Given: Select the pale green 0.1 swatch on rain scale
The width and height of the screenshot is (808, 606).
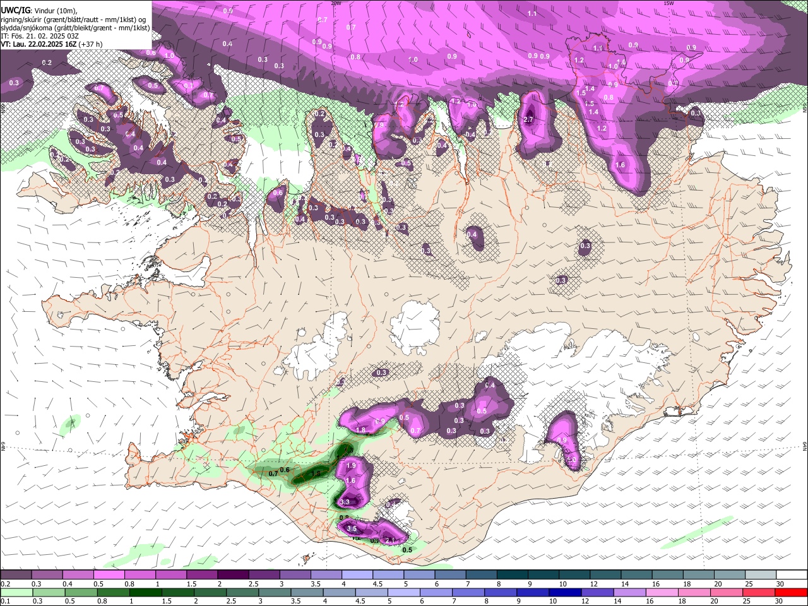Looking at the screenshot, I should (x=16, y=592).
